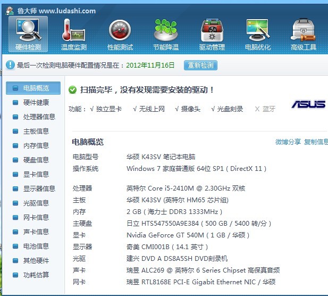Click the 瑞昱 RTL8168E network card value
This screenshot has height=296, width=328.
point(201,282)
